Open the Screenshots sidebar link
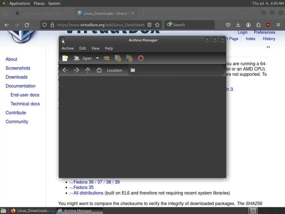285x214 pixels. (18, 68)
